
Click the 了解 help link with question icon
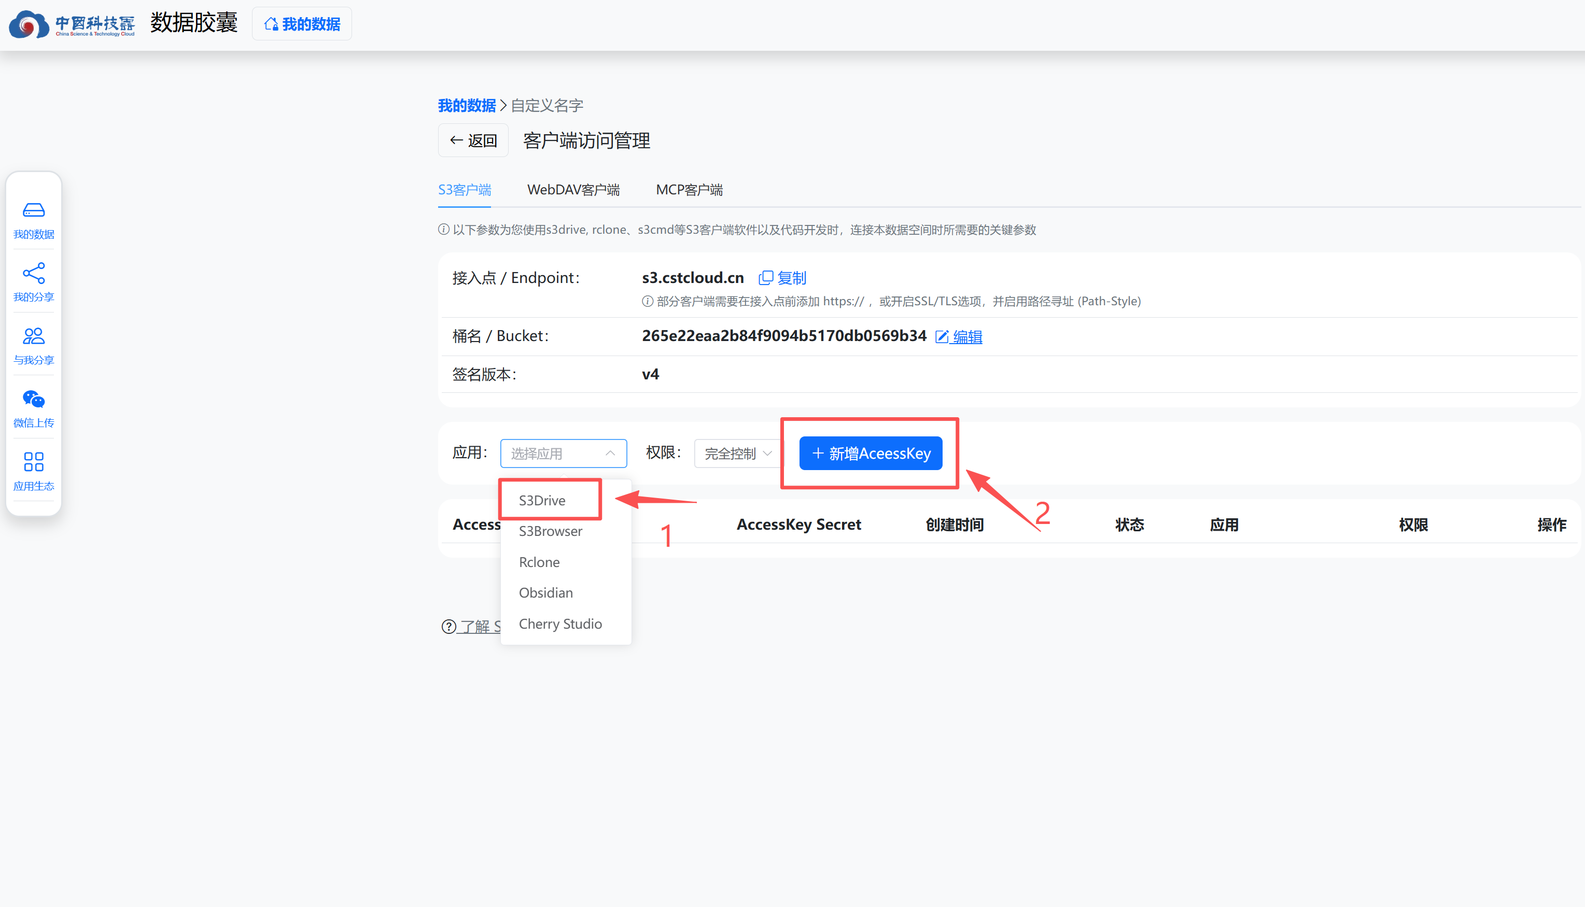click(471, 626)
